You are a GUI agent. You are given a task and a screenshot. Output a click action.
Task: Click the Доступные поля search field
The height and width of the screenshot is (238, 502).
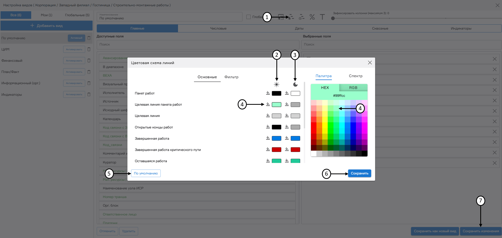[x=198, y=44]
